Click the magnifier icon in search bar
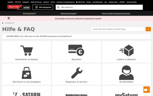Screen dimensions: 153x96 click(x=58, y=7)
